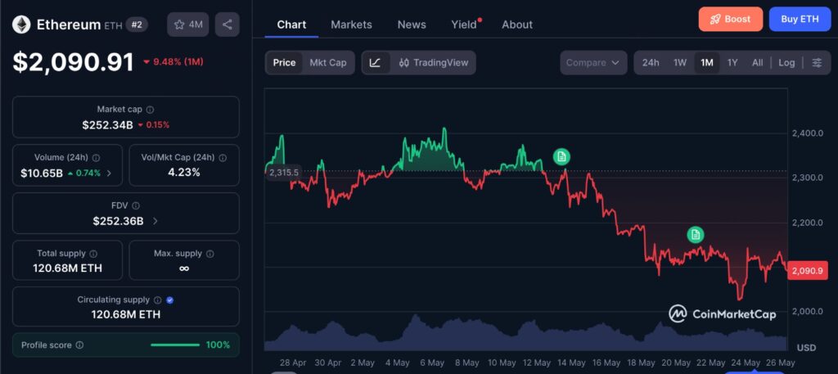Image resolution: width=838 pixels, height=374 pixels.
Task: Set chart range to 1M
Action: (x=707, y=62)
